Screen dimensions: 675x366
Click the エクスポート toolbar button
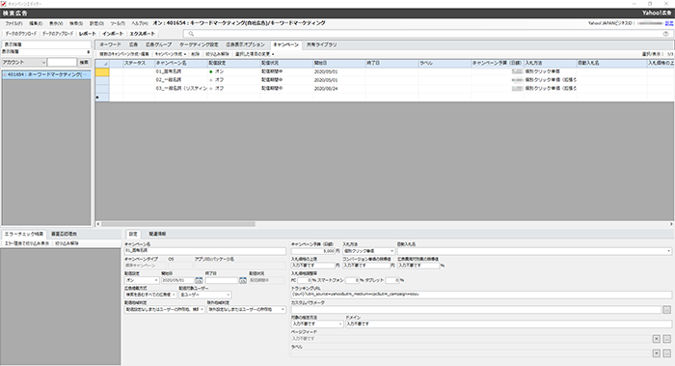143,34
